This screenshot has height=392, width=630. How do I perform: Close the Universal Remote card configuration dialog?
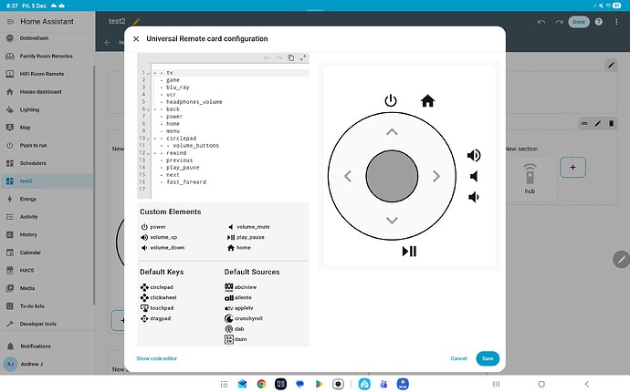click(136, 39)
